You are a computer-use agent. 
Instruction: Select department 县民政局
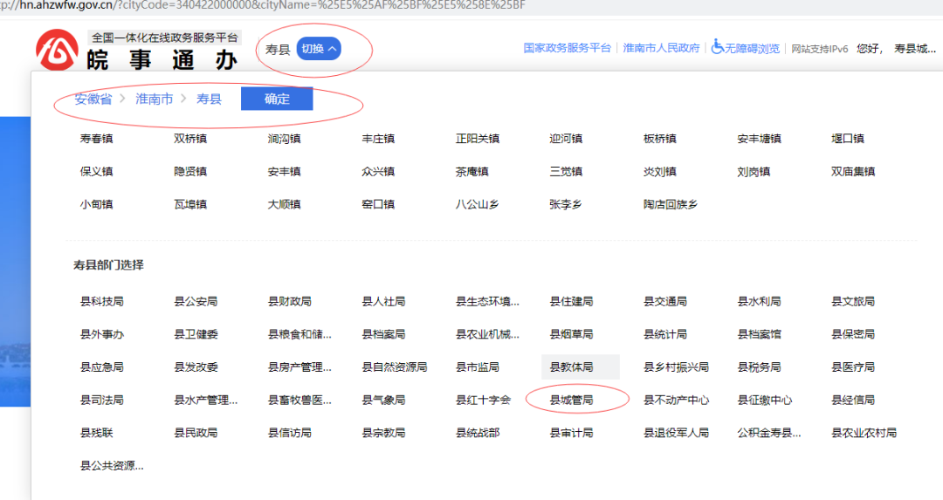click(x=196, y=433)
